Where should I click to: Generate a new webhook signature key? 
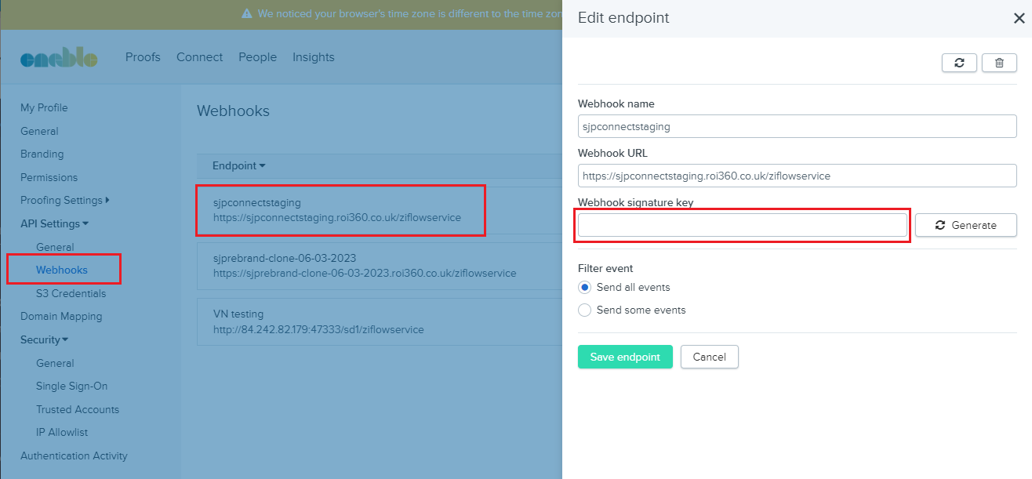[965, 225]
